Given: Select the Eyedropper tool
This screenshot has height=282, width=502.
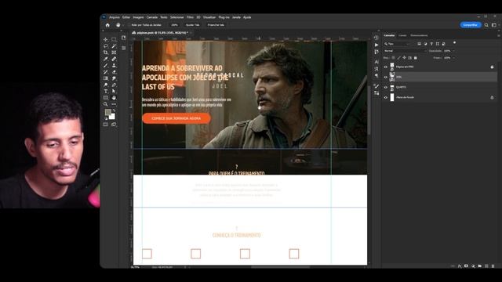Looking at the screenshot, I should pyautogui.click(x=106, y=59).
